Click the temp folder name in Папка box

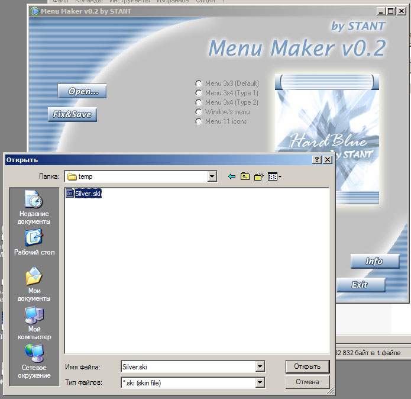point(85,176)
